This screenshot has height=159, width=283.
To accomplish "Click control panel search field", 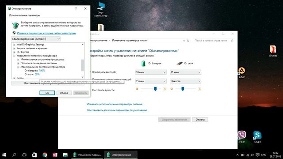I will [210, 41].
